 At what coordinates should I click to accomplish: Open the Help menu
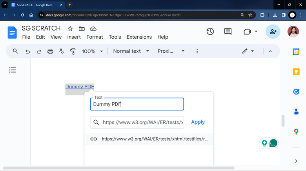pos(163,37)
